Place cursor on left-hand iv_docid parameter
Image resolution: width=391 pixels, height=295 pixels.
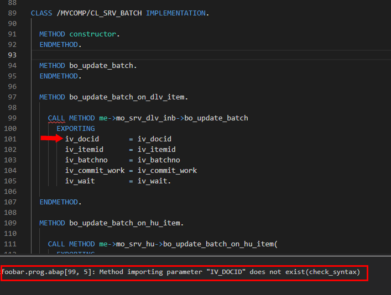(82, 139)
